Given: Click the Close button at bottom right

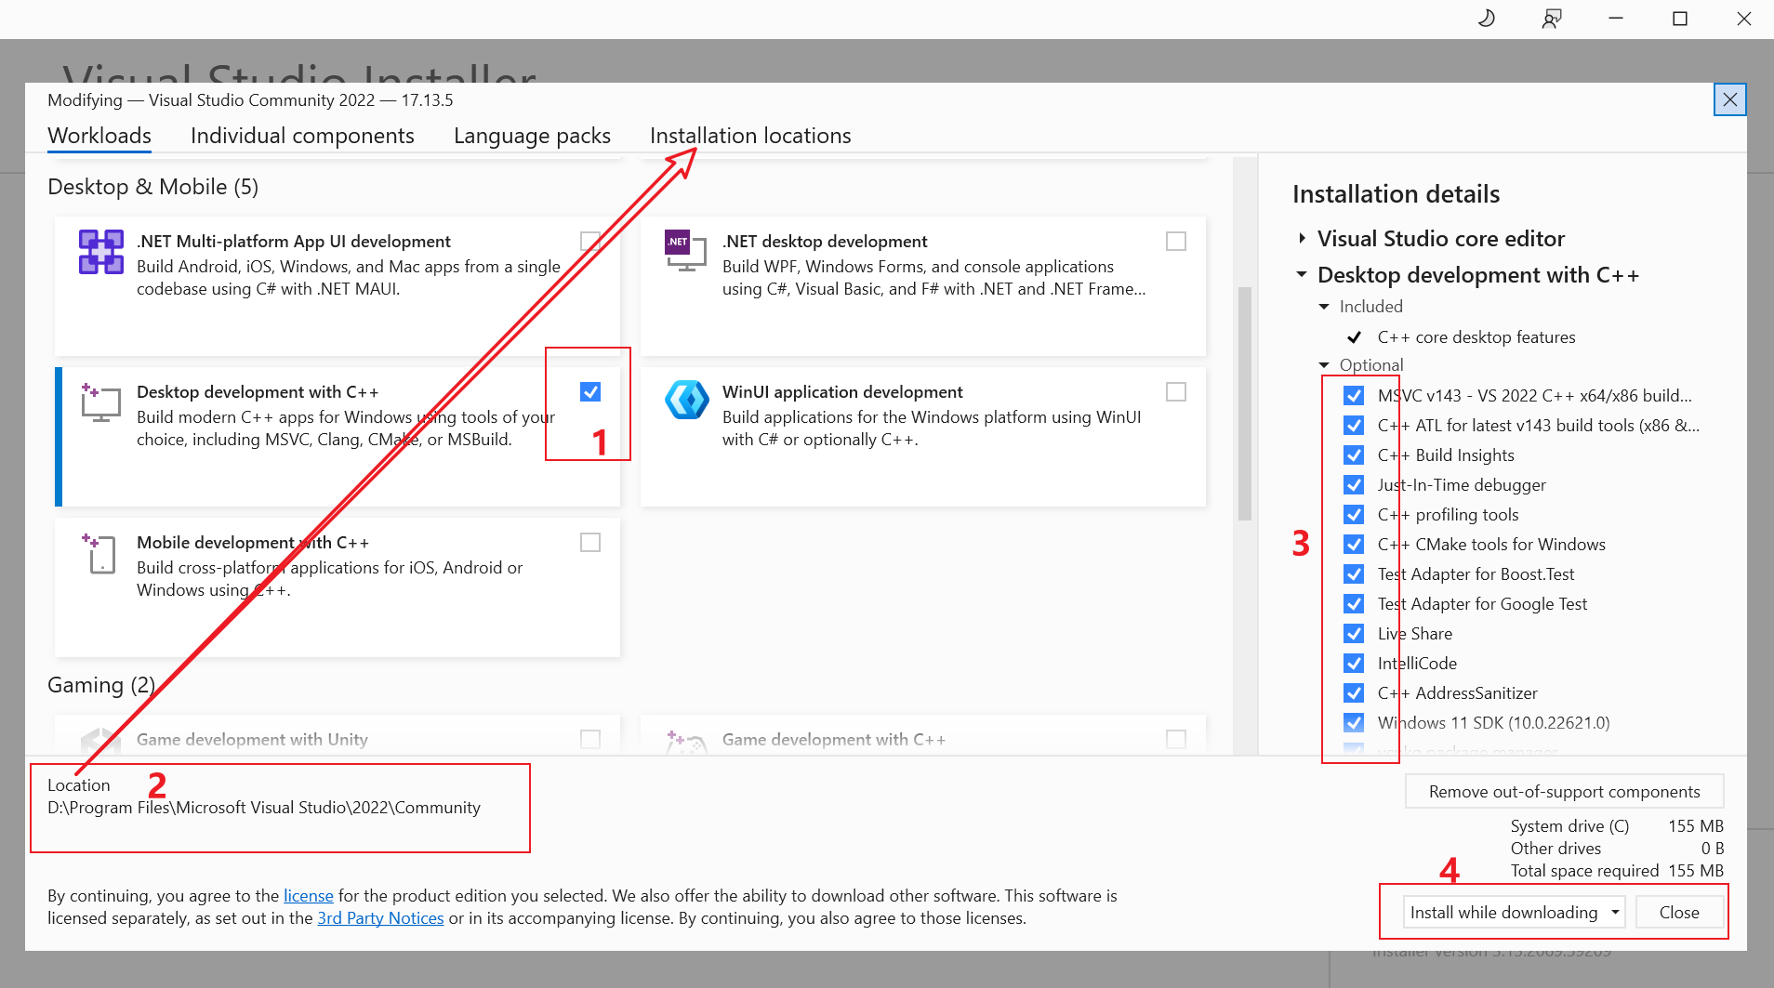Looking at the screenshot, I should [1679, 913].
